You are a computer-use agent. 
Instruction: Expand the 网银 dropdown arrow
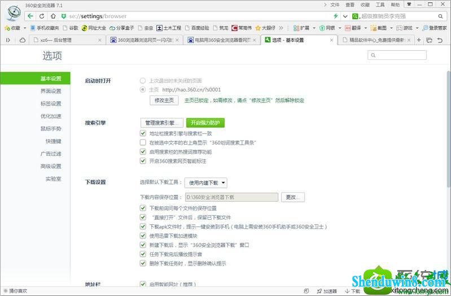[340, 28]
